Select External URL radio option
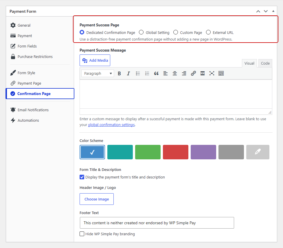Image resolution: width=283 pixels, height=248 pixels. click(208, 32)
